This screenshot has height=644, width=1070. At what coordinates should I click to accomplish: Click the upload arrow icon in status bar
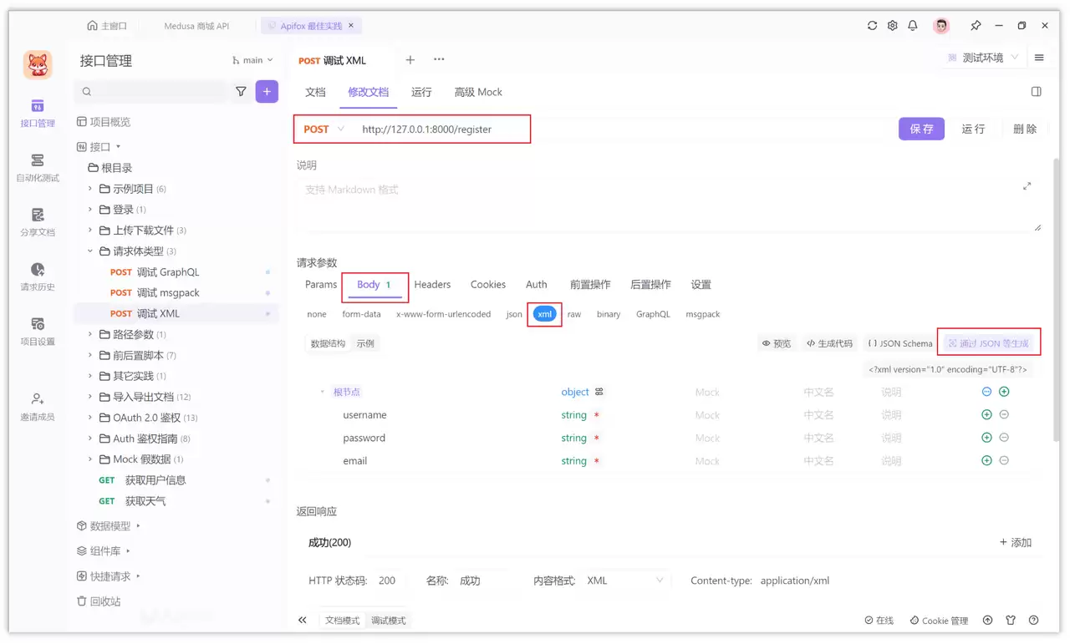tap(988, 621)
